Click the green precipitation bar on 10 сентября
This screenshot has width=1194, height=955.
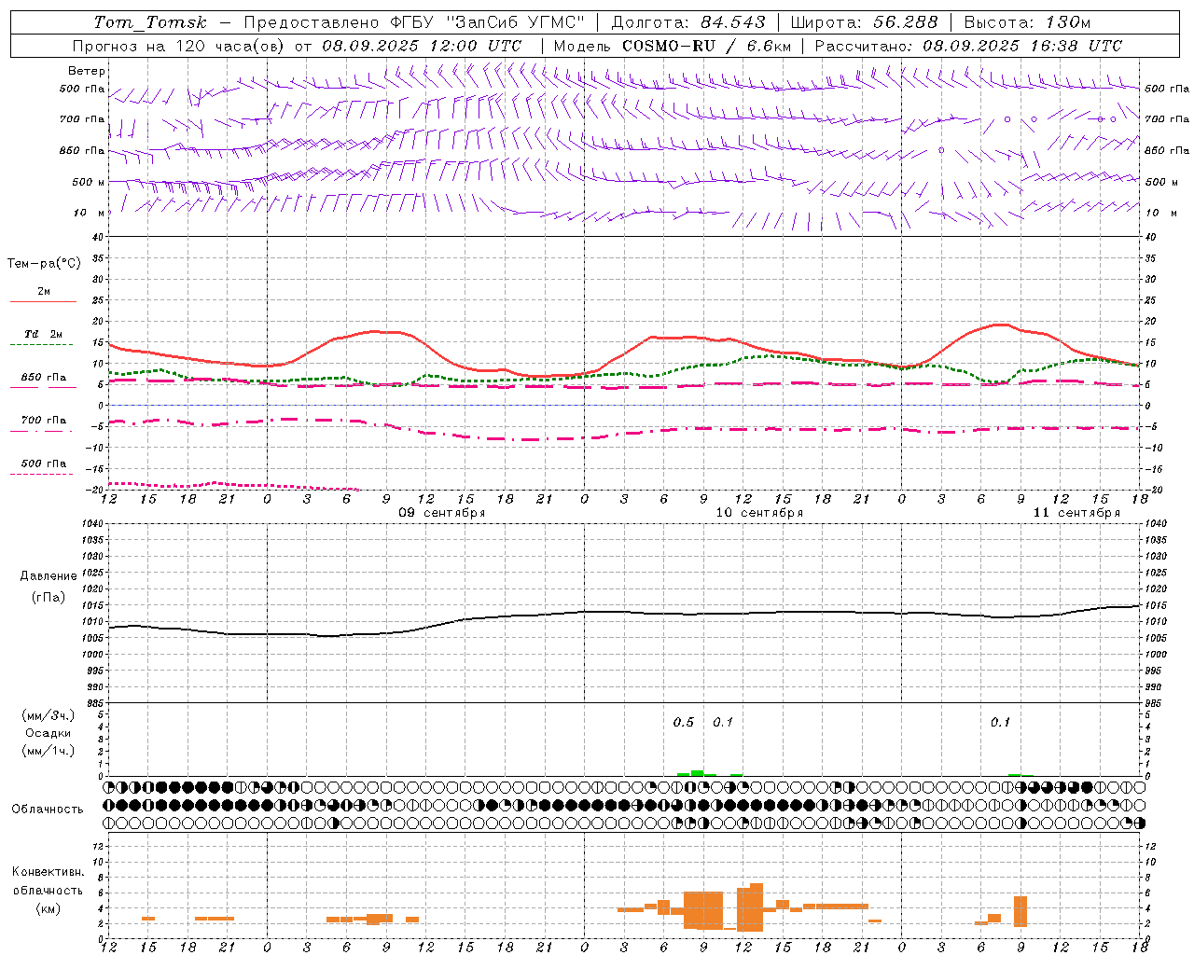click(697, 773)
